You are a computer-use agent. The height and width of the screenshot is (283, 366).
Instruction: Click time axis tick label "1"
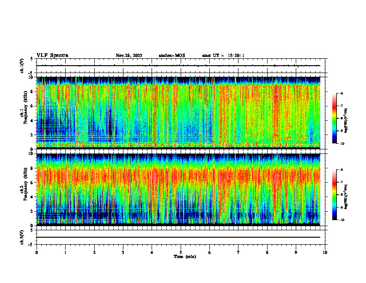[x=65, y=252]
